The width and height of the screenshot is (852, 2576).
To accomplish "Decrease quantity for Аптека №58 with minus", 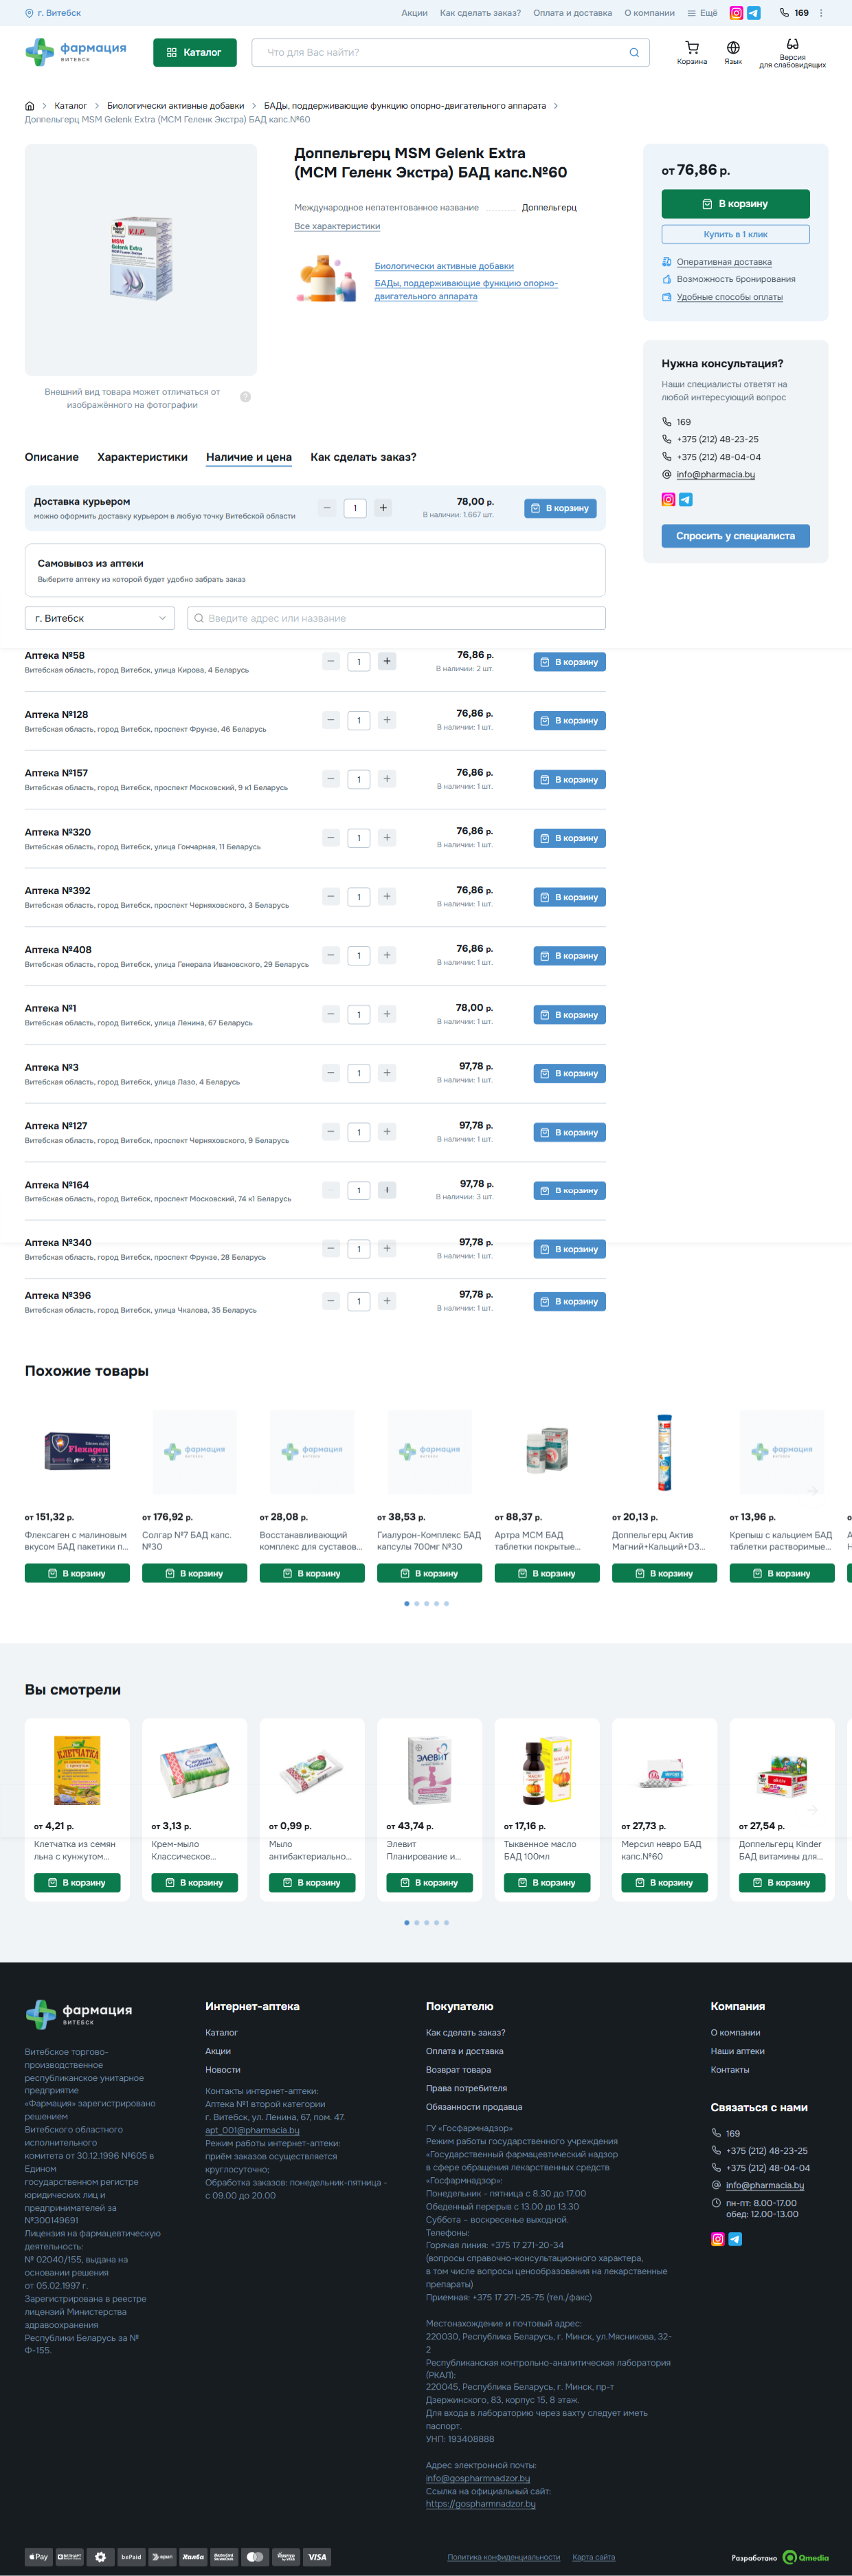I will (x=330, y=661).
